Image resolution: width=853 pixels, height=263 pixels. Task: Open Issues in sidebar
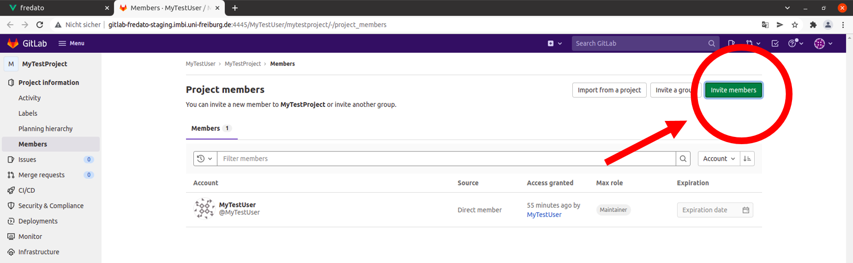pos(27,160)
